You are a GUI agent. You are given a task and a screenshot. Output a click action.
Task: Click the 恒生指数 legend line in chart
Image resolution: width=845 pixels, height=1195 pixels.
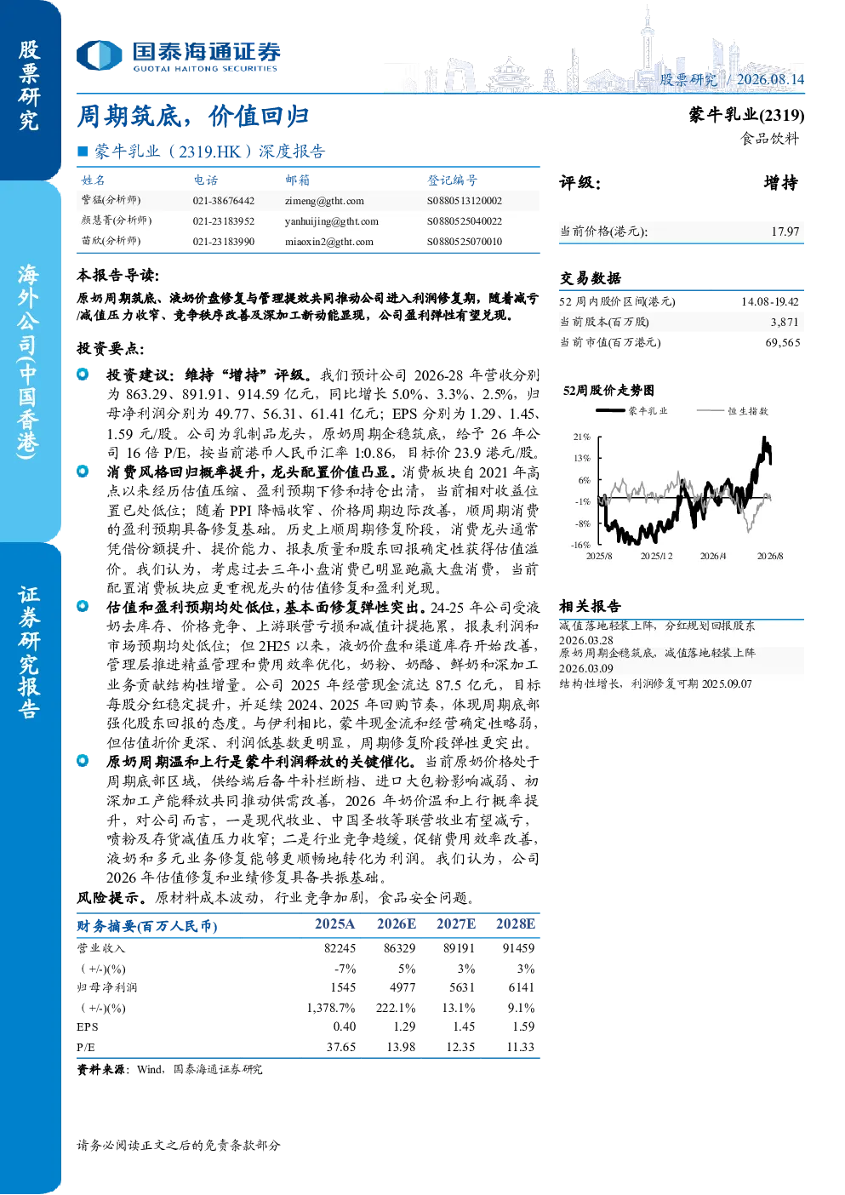tap(710, 411)
